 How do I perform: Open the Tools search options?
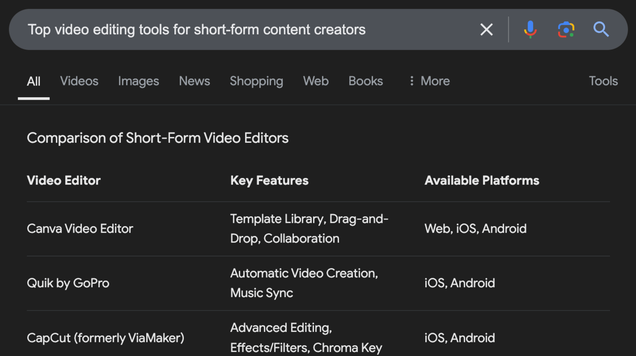click(603, 81)
